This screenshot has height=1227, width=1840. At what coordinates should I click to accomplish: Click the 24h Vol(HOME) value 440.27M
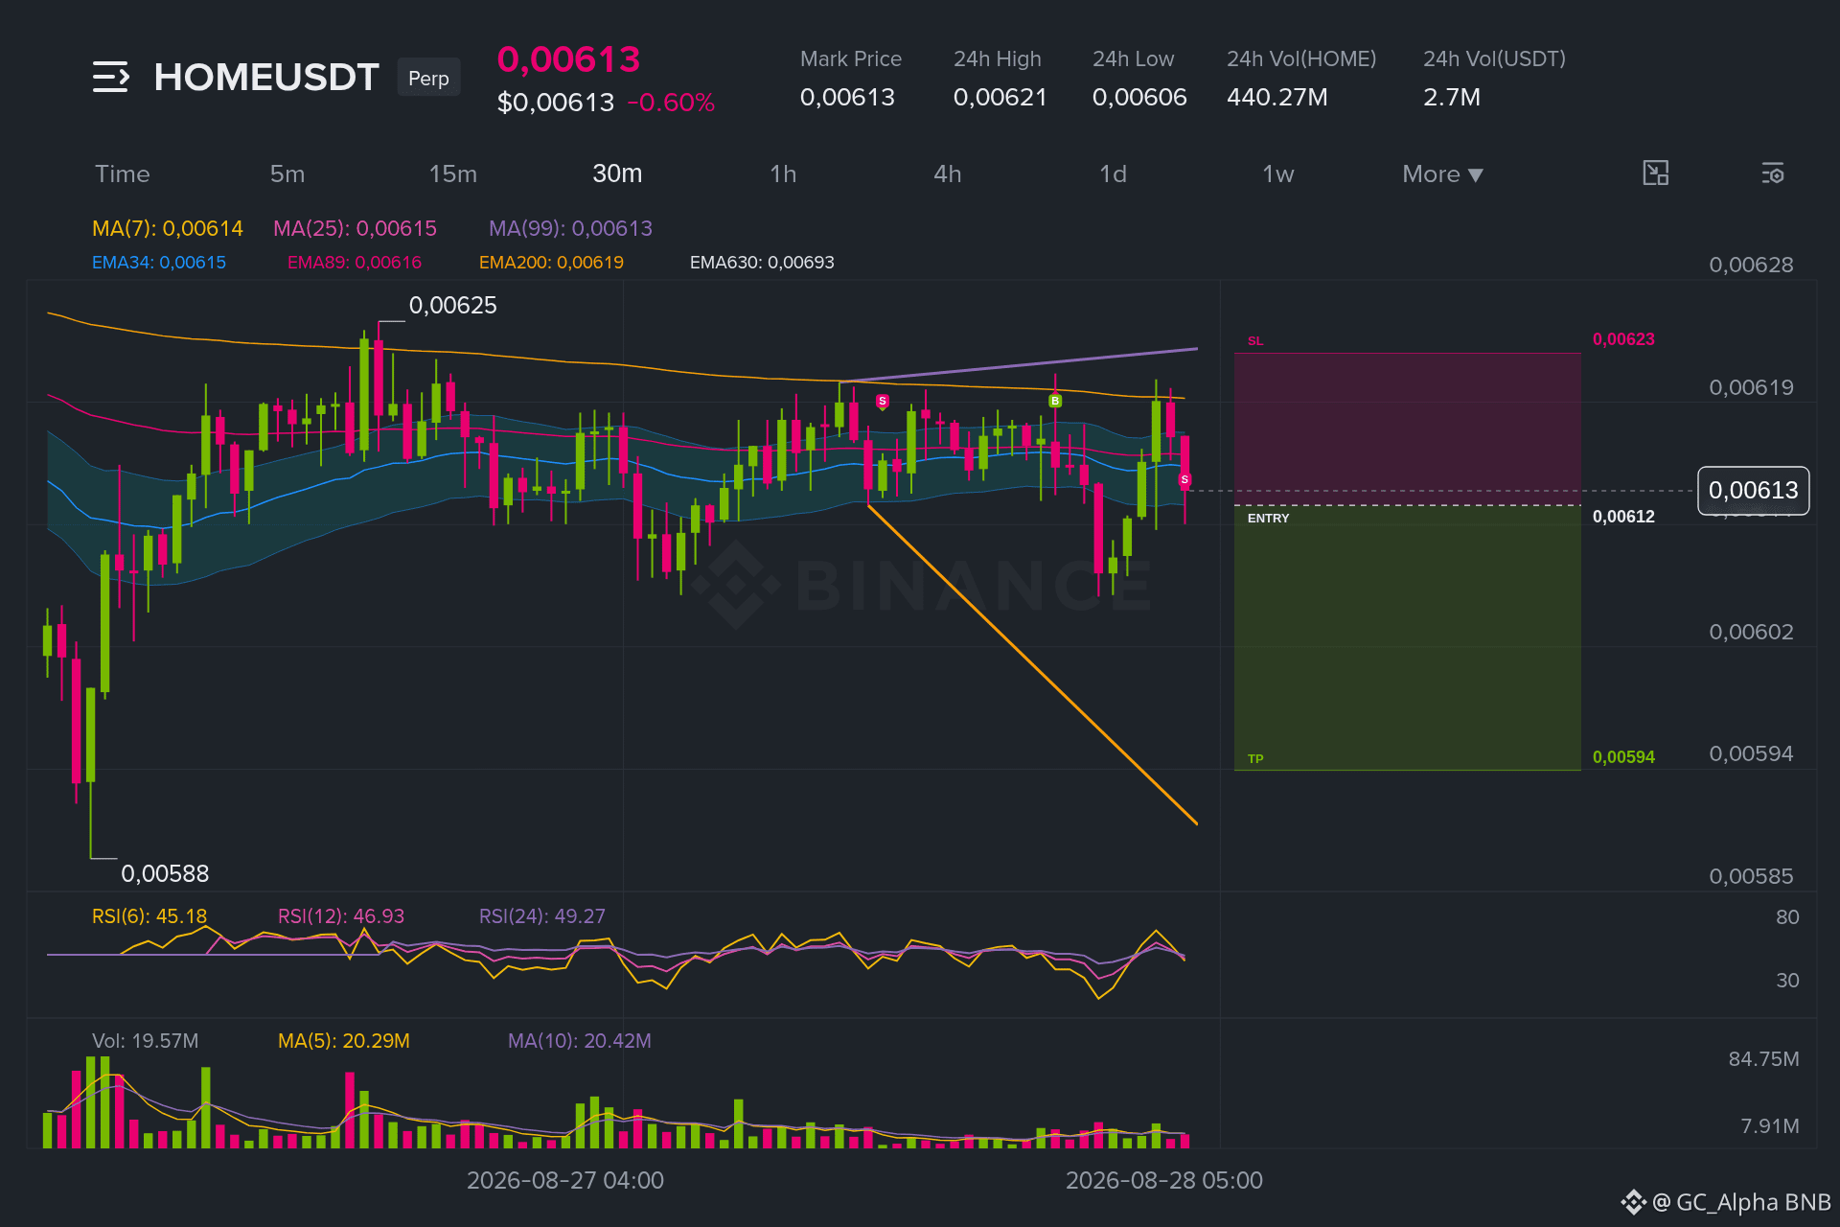(x=1277, y=97)
